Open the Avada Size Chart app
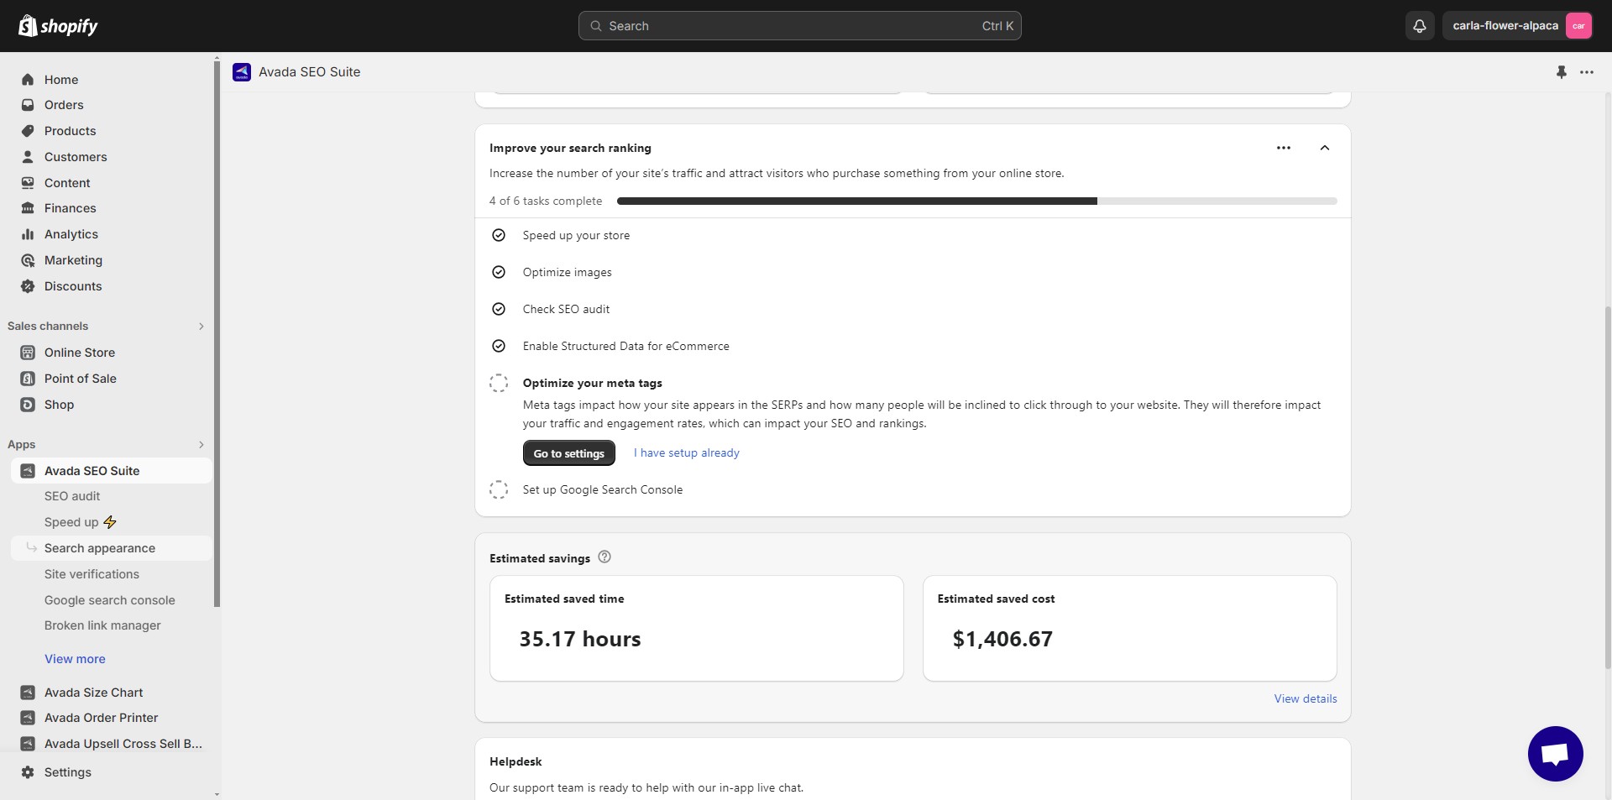Viewport: 1612px width, 800px height. click(x=93, y=693)
